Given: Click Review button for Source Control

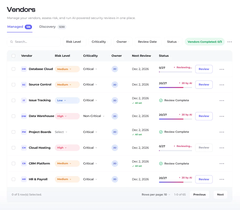Looking at the screenshot, I should pyautogui.click(x=204, y=85).
